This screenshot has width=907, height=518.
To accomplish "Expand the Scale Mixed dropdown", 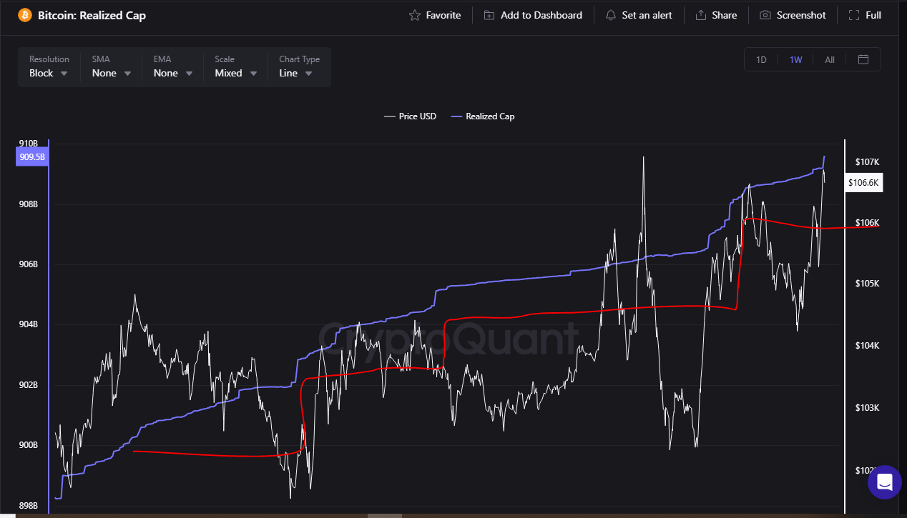I will tap(235, 73).
